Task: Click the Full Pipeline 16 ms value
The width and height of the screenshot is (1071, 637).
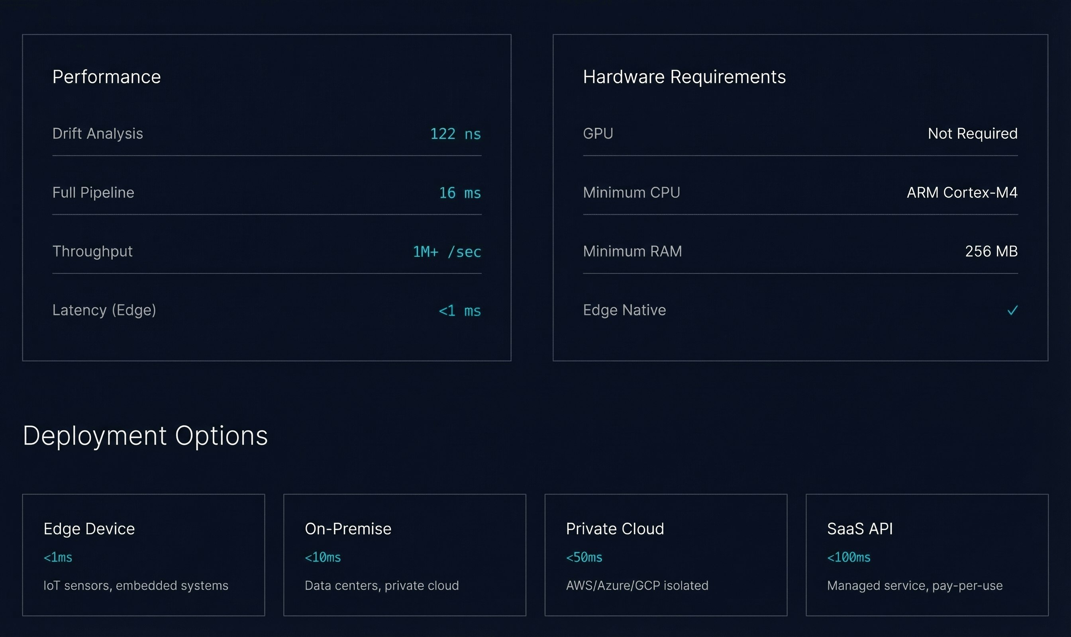Action: (x=459, y=193)
